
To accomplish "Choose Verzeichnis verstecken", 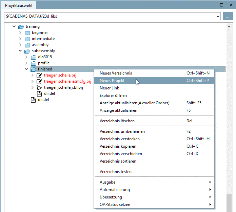I will [x=154, y=139].
